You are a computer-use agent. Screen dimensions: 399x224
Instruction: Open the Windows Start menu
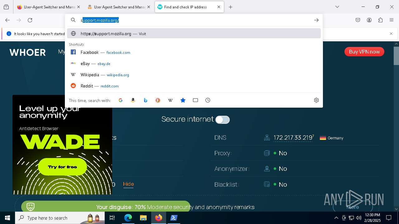7,218
